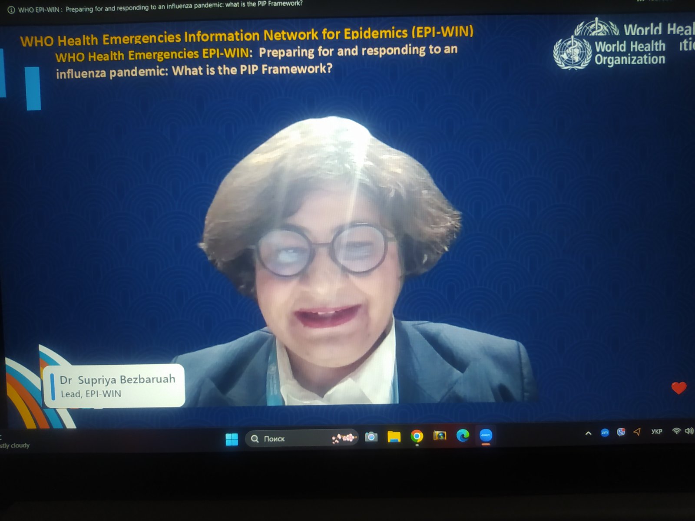Click the Zoom icon in system tray
This screenshot has width=695, height=521.
605,432
